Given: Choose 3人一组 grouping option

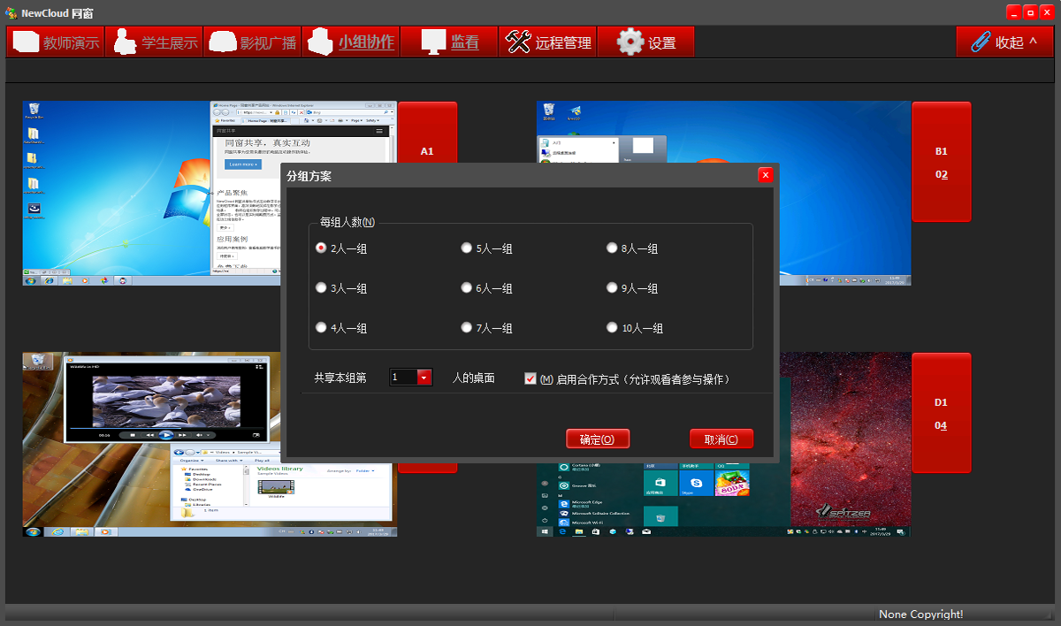Looking at the screenshot, I should [x=341, y=288].
